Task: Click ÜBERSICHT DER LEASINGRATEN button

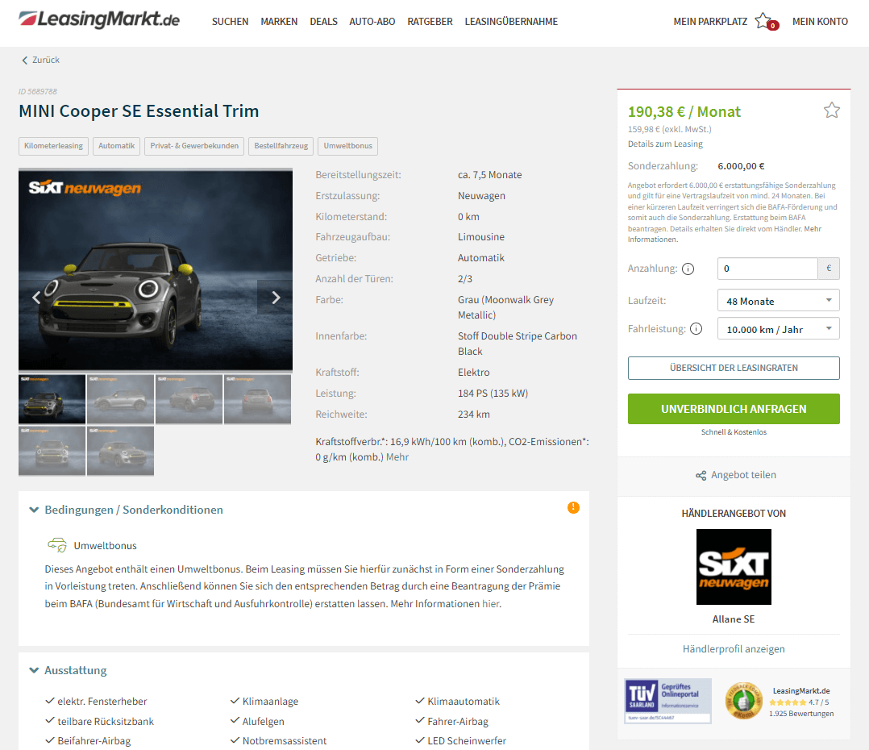Action: click(x=734, y=368)
